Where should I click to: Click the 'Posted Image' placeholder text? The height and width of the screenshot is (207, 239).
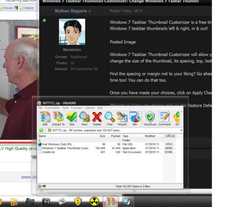[x=123, y=42]
